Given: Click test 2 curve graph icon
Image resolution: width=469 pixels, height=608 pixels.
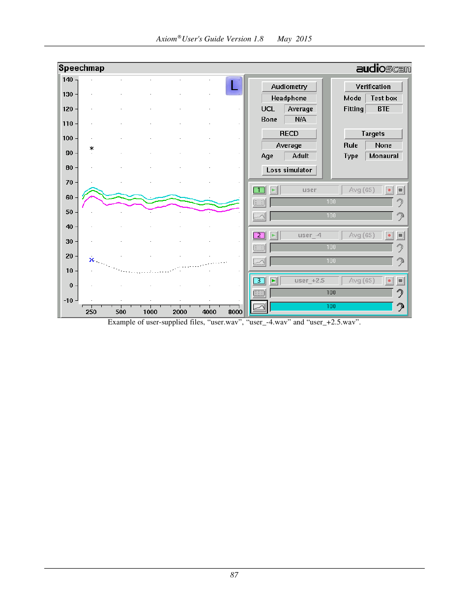Looking at the screenshot, I should point(259,261).
